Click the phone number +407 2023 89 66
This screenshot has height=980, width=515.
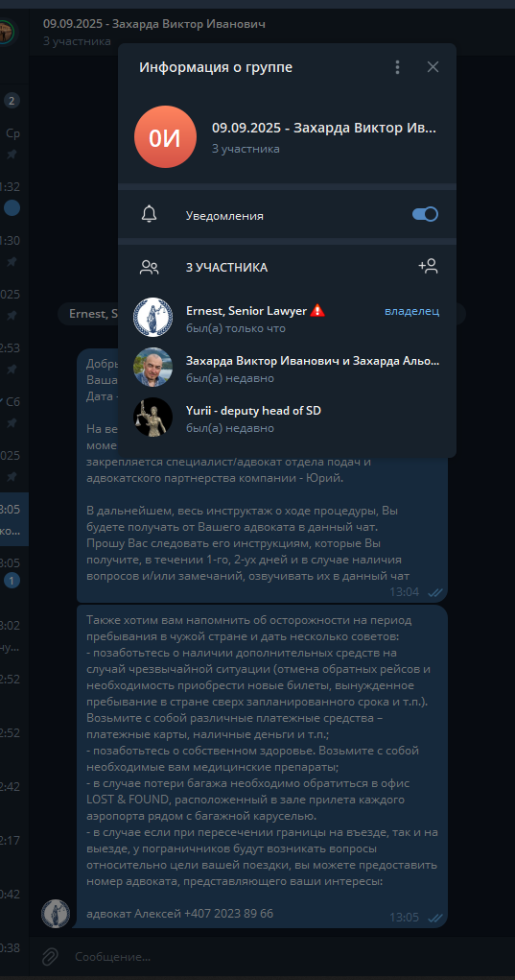pyautogui.click(x=228, y=913)
